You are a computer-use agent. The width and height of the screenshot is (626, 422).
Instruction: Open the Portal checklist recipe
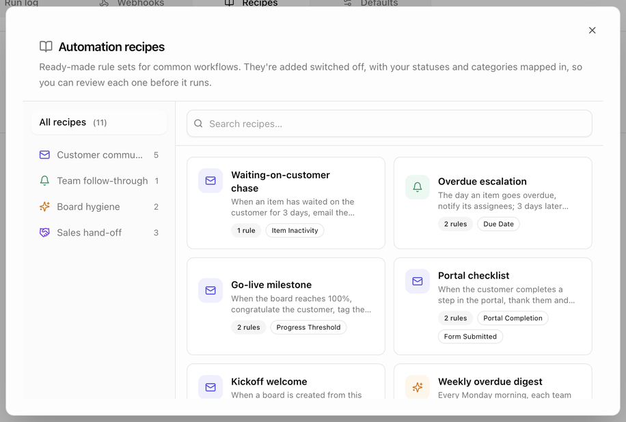pyautogui.click(x=493, y=307)
